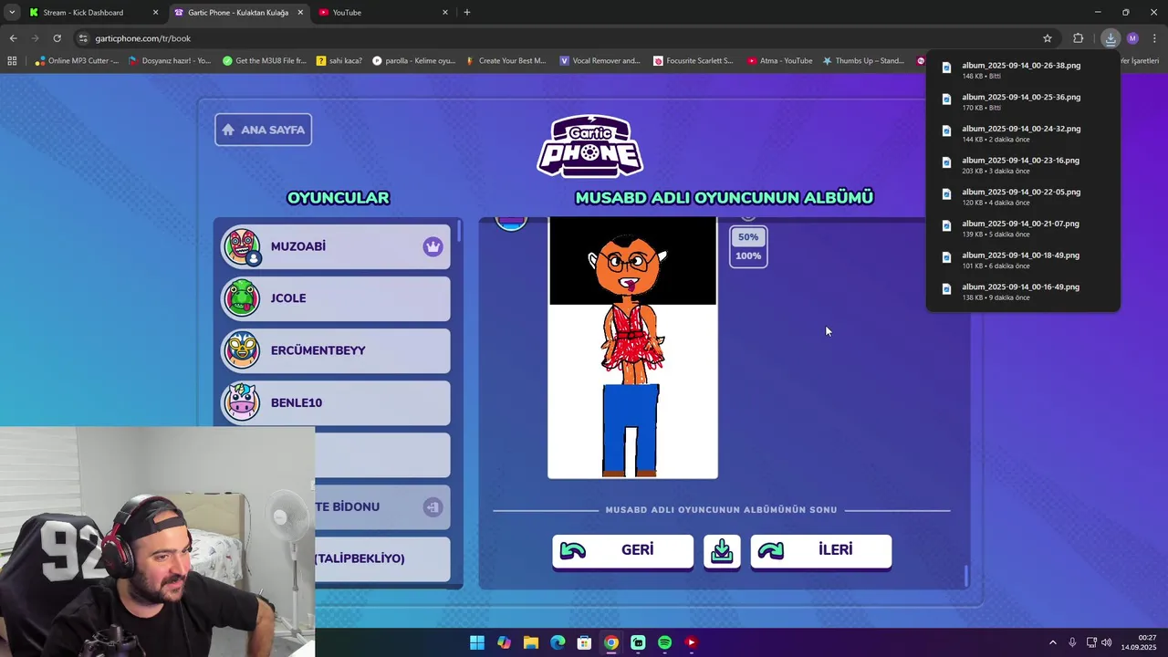Open the Online MP3 Cutter bookmark
This screenshot has width=1168, height=657.
(77, 61)
